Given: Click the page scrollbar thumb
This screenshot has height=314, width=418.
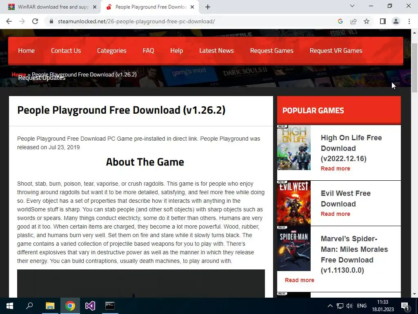Looking at the screenshot, I should pos(415,68).
